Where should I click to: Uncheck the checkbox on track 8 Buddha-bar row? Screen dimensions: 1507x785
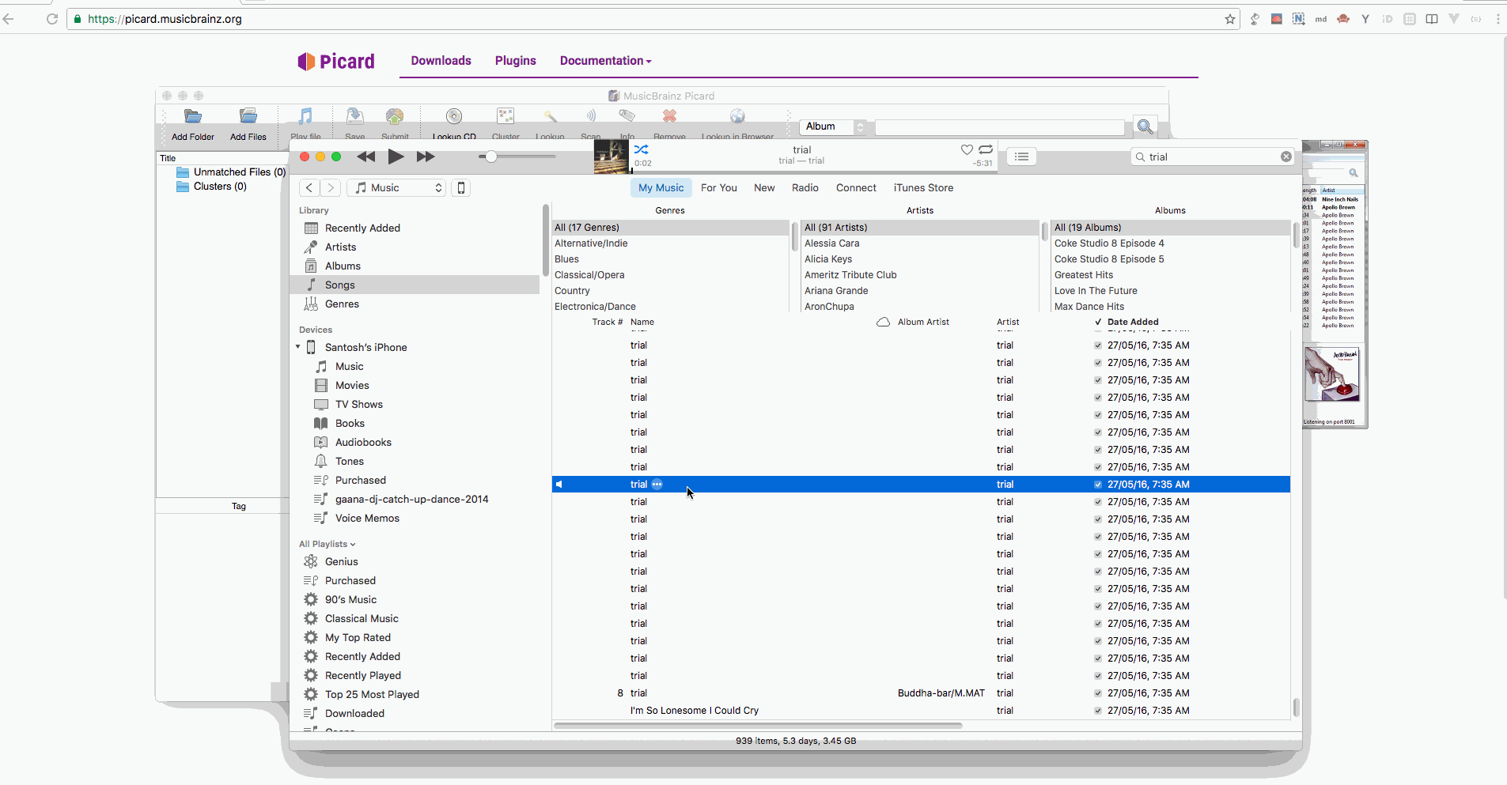pyautogui.click(x=1098, y=693)
